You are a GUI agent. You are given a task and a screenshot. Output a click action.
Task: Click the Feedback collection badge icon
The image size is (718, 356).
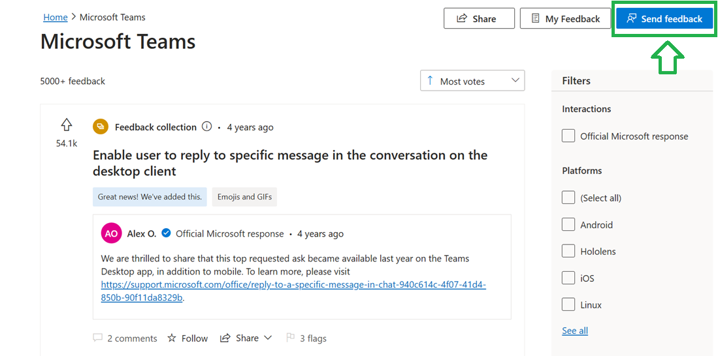[x=101, y=127]
